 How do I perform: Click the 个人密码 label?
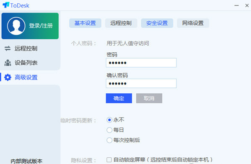click(84, 44)
